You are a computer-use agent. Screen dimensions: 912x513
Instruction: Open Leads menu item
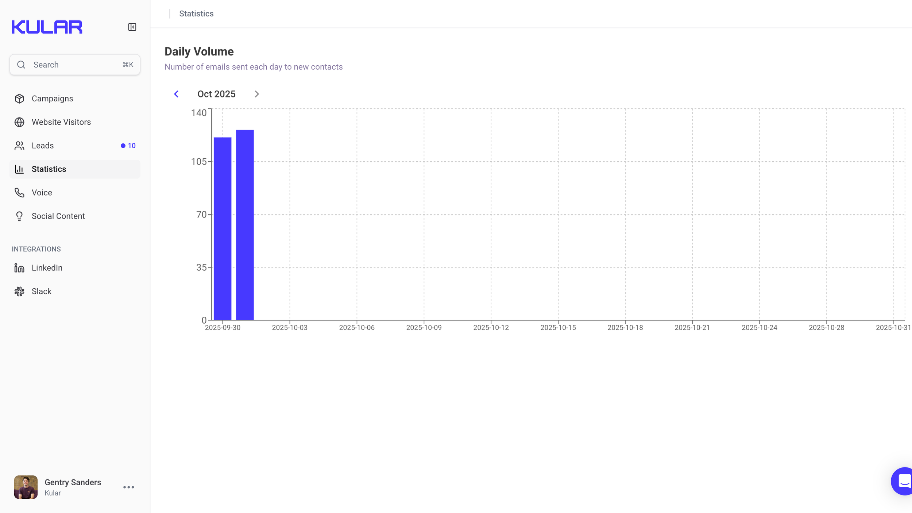(x=43, y=146)
